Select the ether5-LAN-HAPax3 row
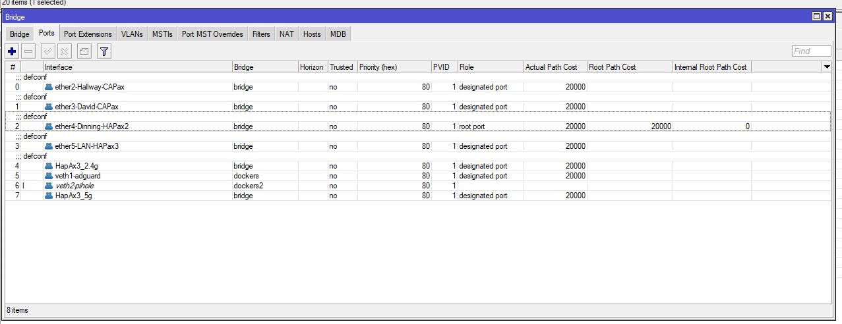 pyautogui.click(x=418, y=146)
